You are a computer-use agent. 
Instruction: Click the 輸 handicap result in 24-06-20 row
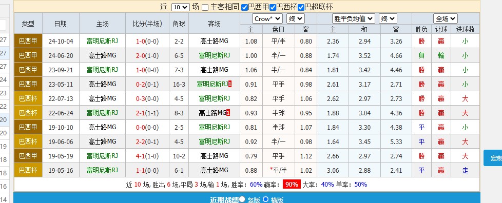tap(441, 56)
